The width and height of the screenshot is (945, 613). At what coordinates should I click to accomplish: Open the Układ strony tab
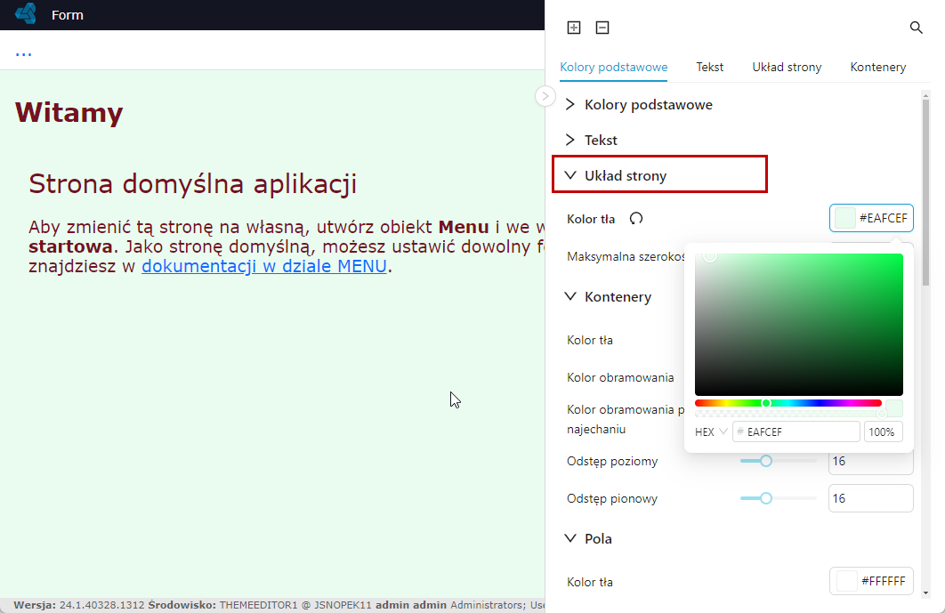[787, 67]
